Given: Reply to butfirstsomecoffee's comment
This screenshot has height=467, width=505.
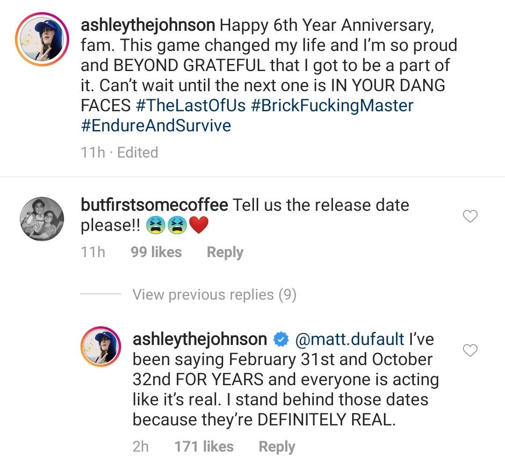Looking at the screenshot, I should click(225, 252).
